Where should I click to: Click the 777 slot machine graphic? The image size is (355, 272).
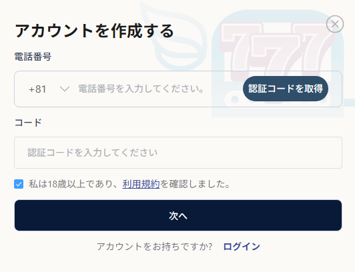pyautogui.click(x=278, y=63)
